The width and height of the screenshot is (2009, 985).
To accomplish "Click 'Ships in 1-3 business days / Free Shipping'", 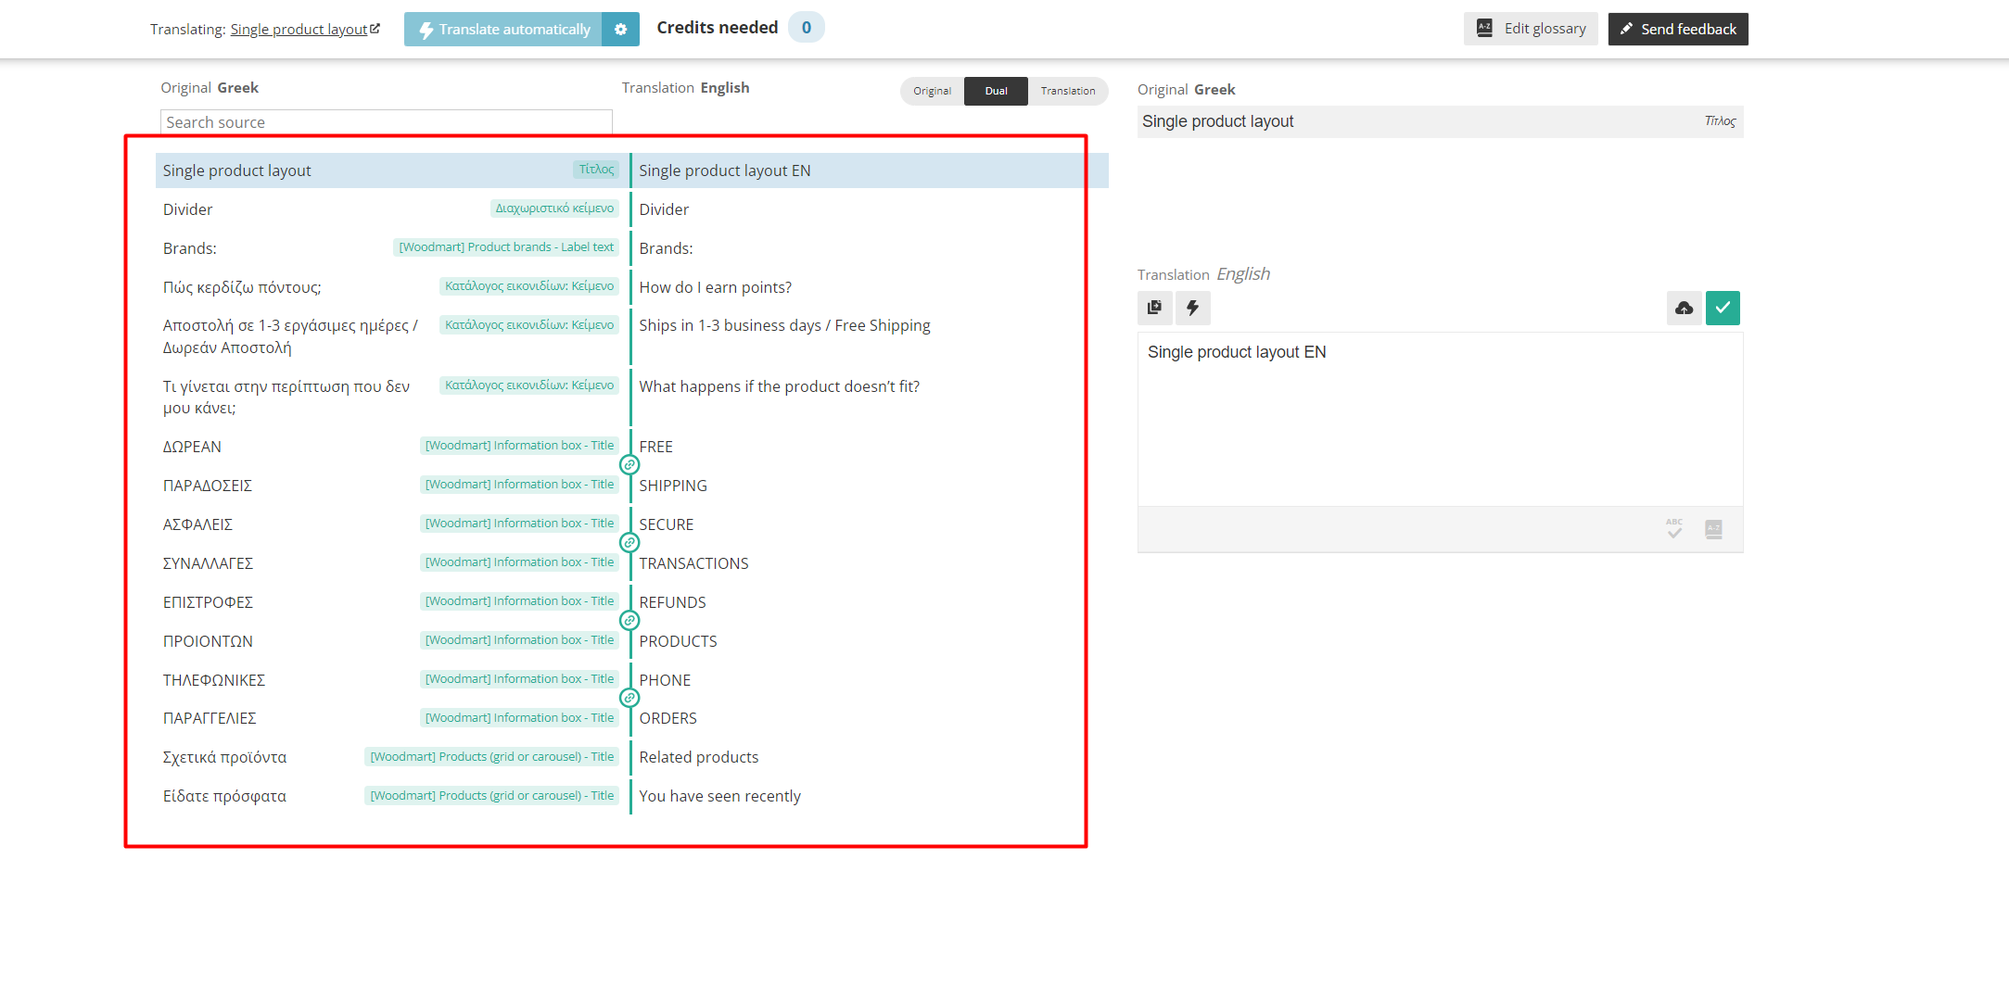I will tap(784, 325).
